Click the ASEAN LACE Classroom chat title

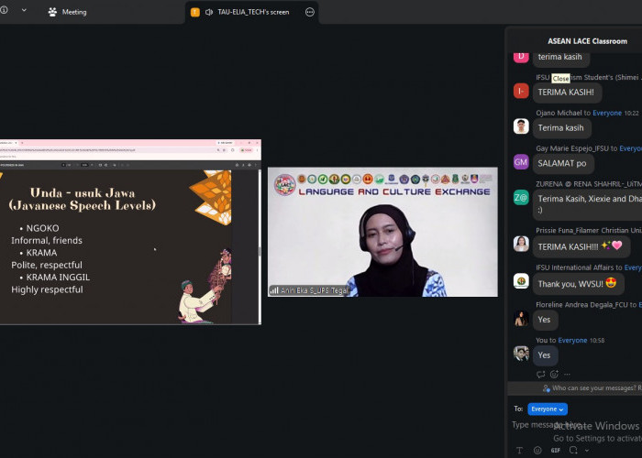[x=587, y=41]
